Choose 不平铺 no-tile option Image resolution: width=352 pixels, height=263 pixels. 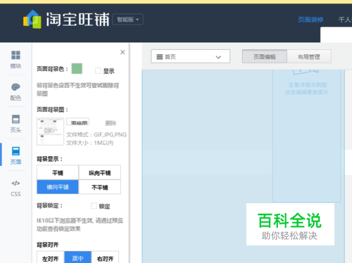click(100, 187)
